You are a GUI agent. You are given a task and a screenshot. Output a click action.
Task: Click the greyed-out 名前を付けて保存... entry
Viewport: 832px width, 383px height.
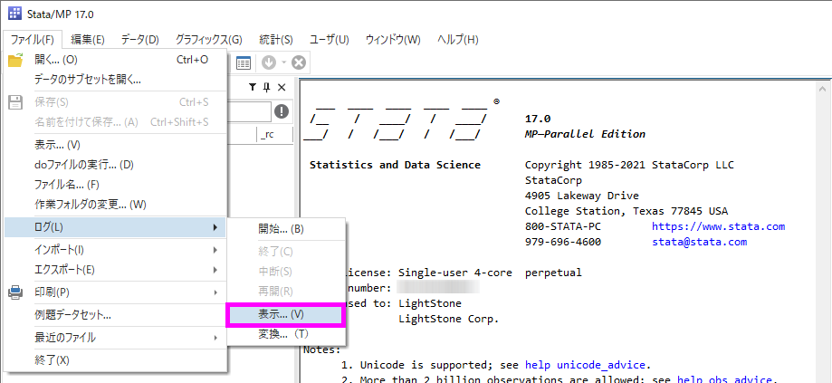[x=115, y=122]
